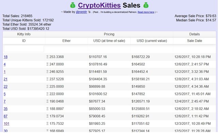Click the 12/2/2017, 3:32:36 PM date
The image size is (218, 139).
191,72
